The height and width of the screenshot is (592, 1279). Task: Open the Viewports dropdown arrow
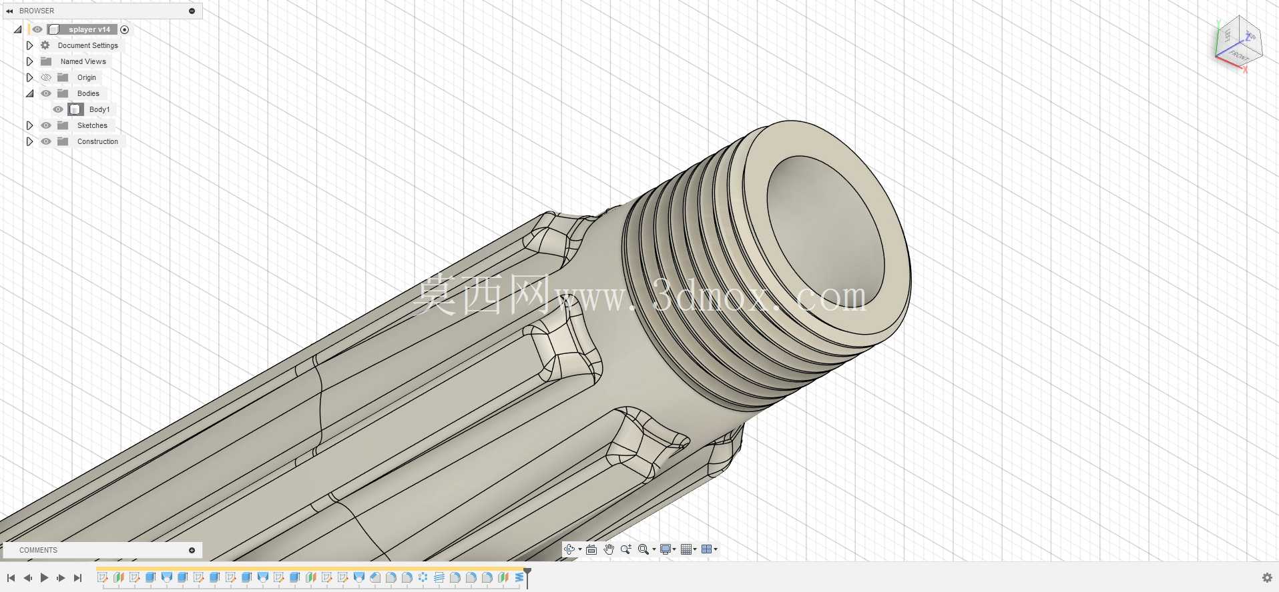(x=716, y=549)
